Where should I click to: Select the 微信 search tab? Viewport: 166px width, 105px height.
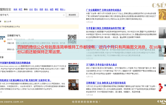tap(26, 10)
